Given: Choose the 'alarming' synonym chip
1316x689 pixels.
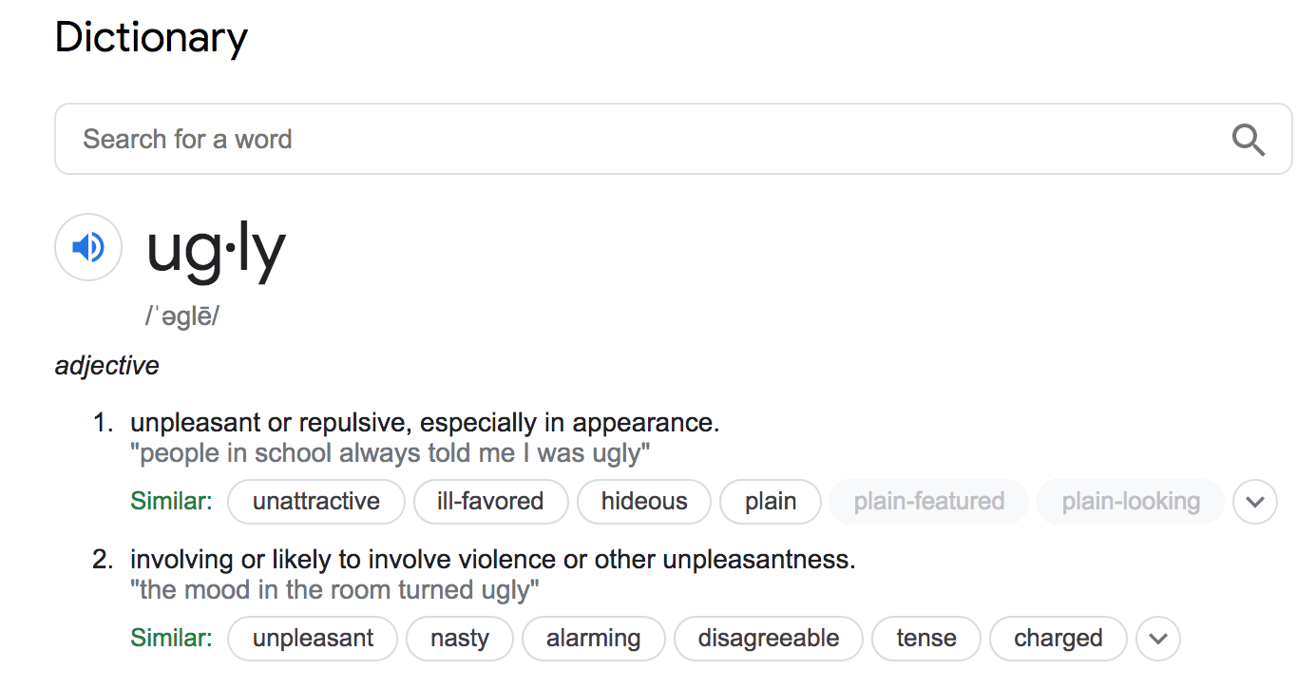Looking at the screenshot, I should [x=594, y=639].
